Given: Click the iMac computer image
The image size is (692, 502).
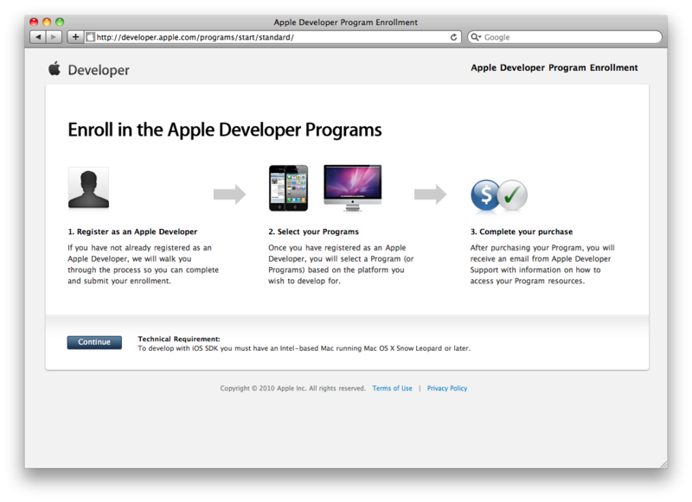Looking at the screenshot, I should 353,188.
